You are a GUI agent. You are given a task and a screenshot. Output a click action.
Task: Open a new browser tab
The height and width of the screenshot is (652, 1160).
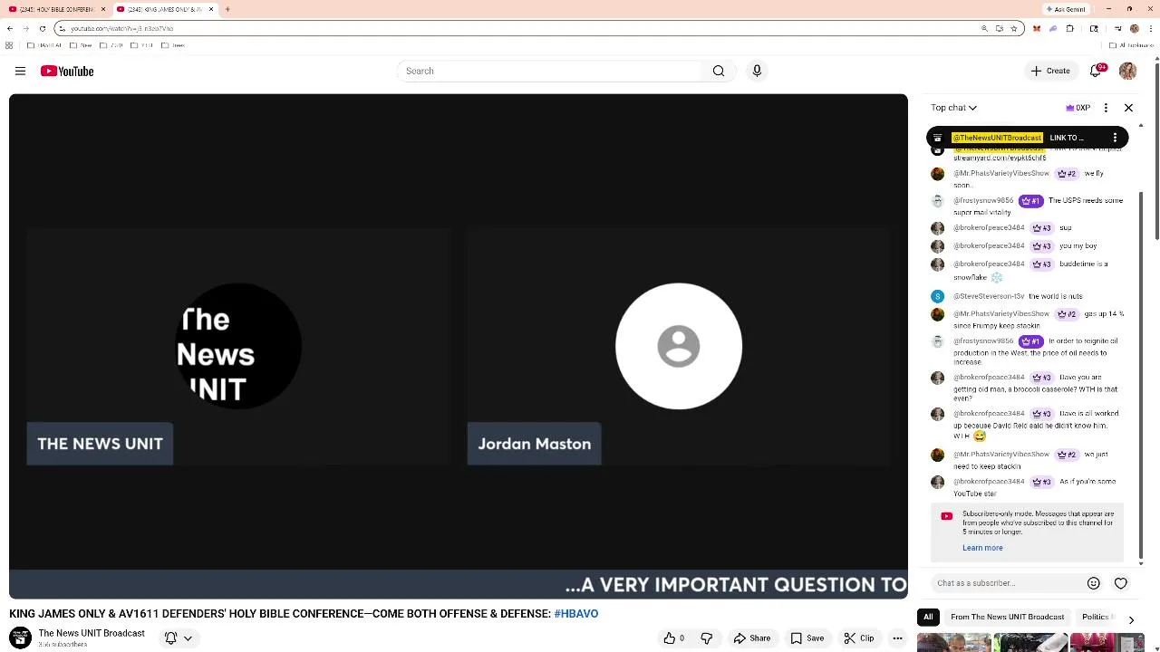(x=227, y=9)
